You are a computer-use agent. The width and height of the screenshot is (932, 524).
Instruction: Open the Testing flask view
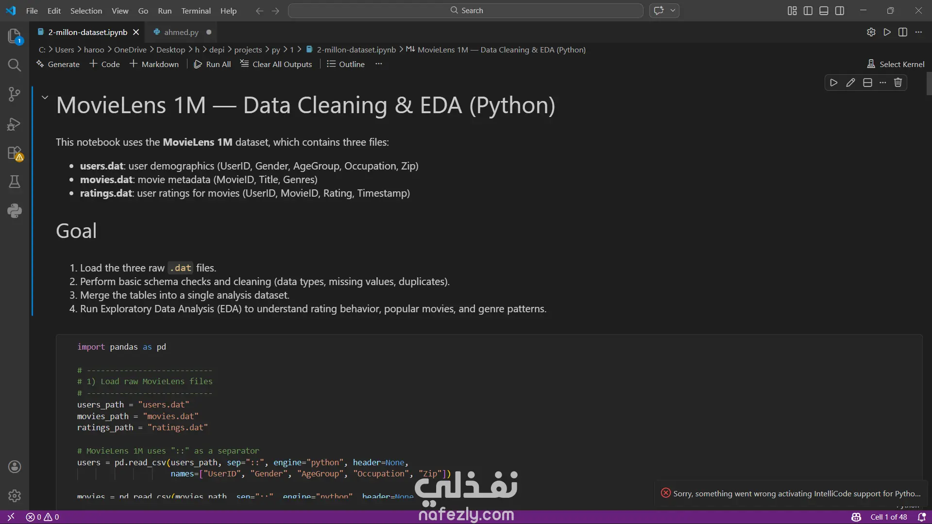tap(15, 182)
